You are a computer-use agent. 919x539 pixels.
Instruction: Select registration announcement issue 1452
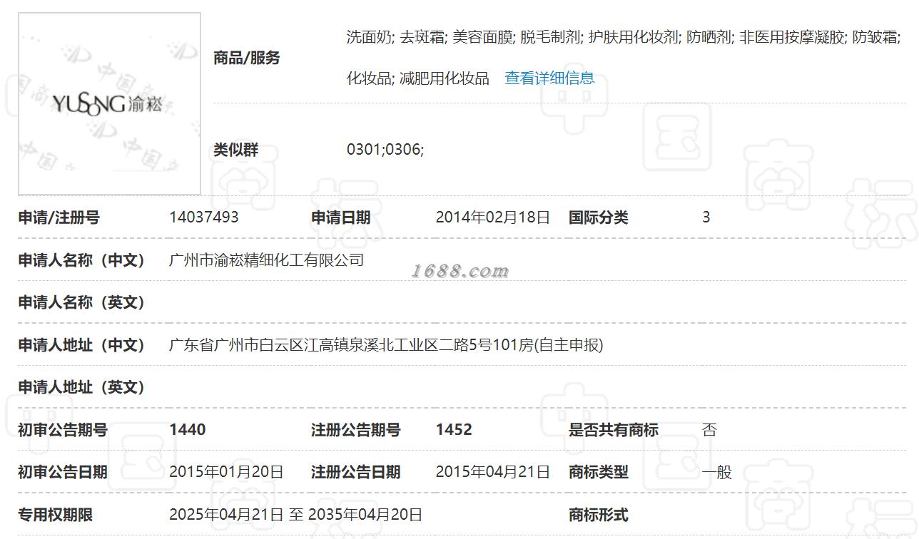pyautogui.click(x=454, y=430)
